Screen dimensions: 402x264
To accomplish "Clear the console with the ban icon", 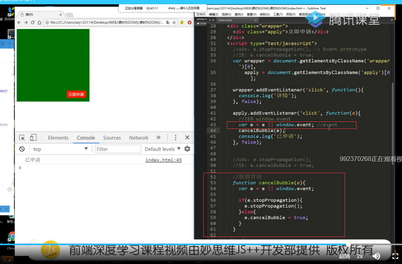I will click(22, 149).
